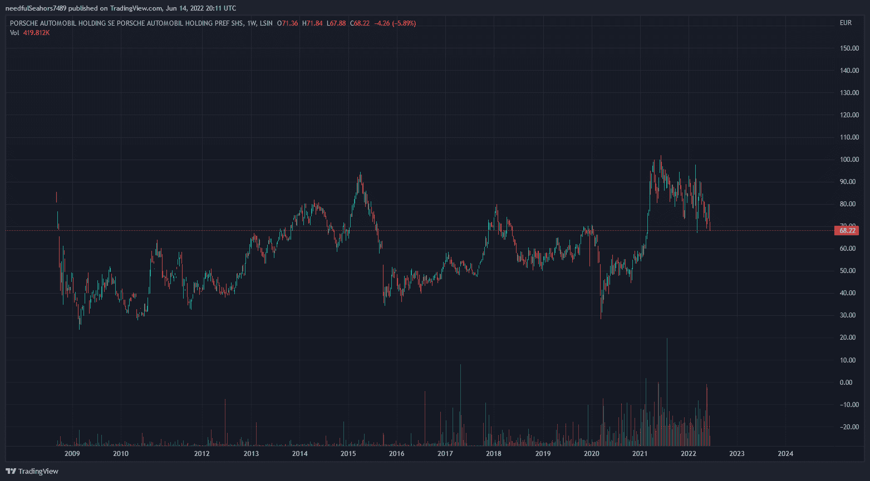Click the 130.00 price axis label
This screenshot has height=481, width=870.
click(x=849, y=93)
